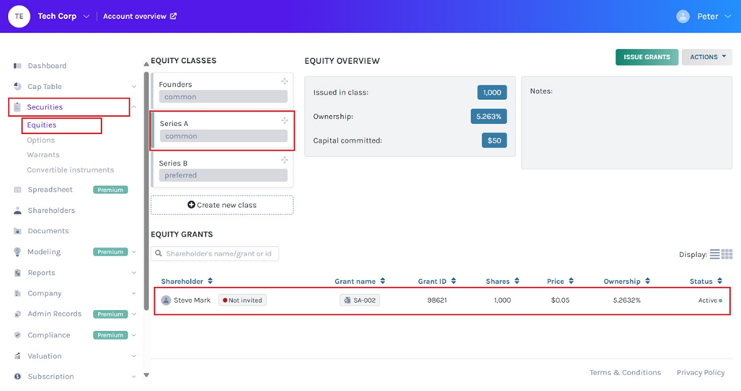Image resolution: width=741 pixels, height=391 pixels.
Task: Click the Cap Table pie chart icon
Action: (x=17, y=87)
